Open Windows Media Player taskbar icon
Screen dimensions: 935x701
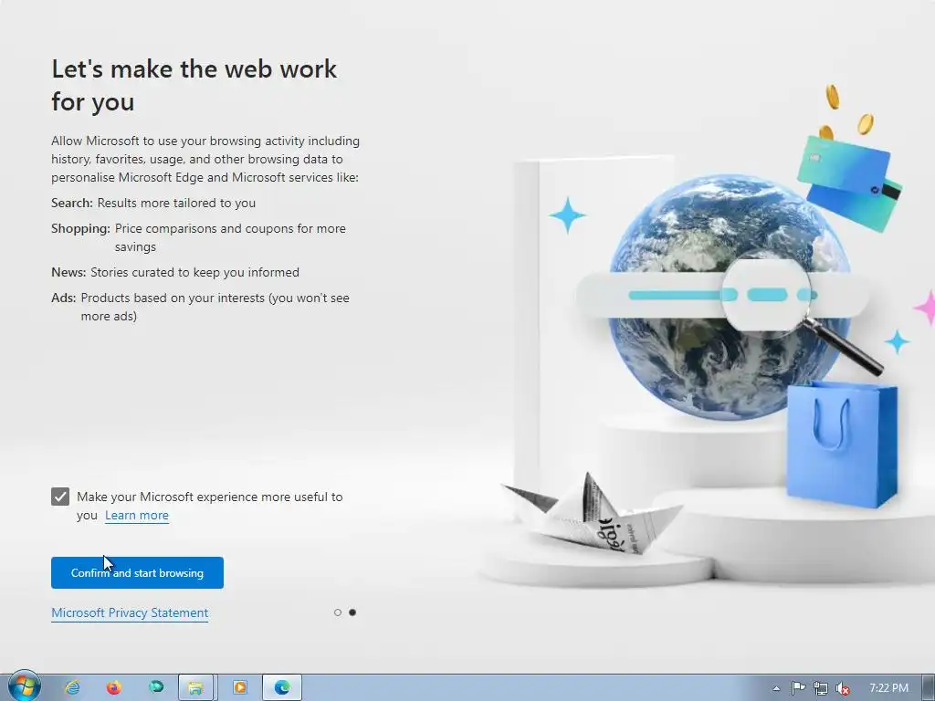240,688
